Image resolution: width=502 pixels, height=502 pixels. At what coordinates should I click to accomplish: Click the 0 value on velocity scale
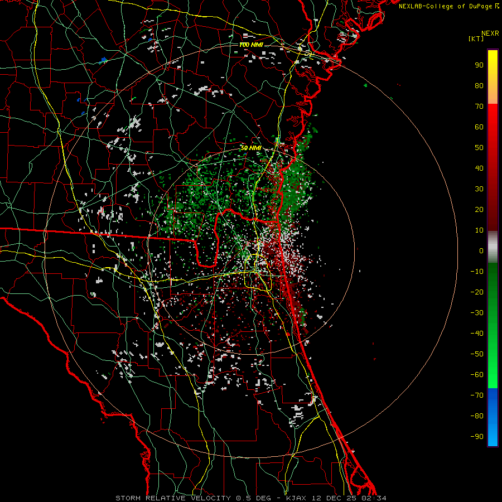click(481, 250)
